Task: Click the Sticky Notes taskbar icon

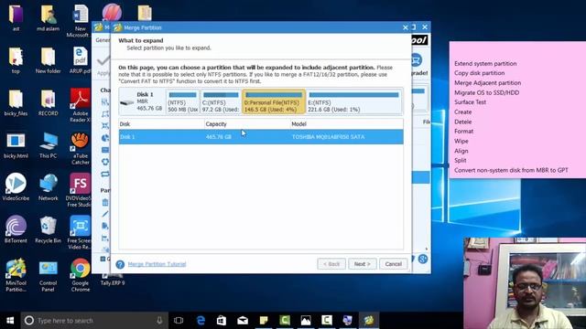Action: point(264,321)
